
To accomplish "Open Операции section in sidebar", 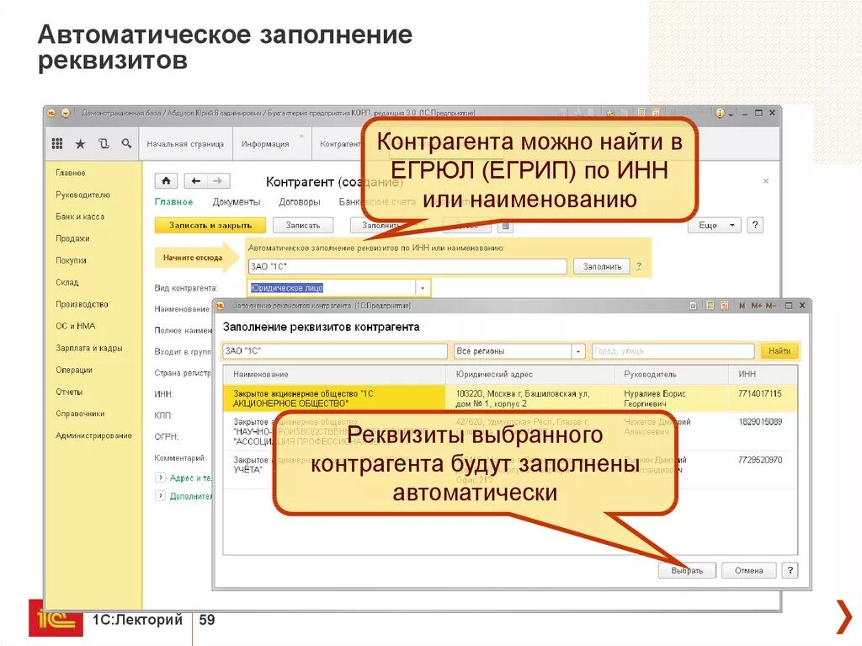I will coord(74,370).
